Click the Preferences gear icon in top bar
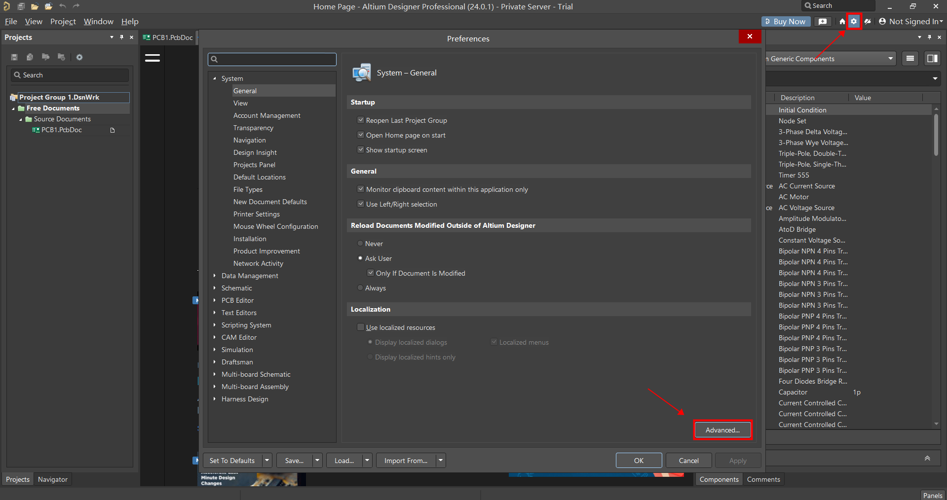The image size is (947, 500). tap(854, 22)
